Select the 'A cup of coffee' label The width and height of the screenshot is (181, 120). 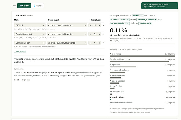[116, 86]
